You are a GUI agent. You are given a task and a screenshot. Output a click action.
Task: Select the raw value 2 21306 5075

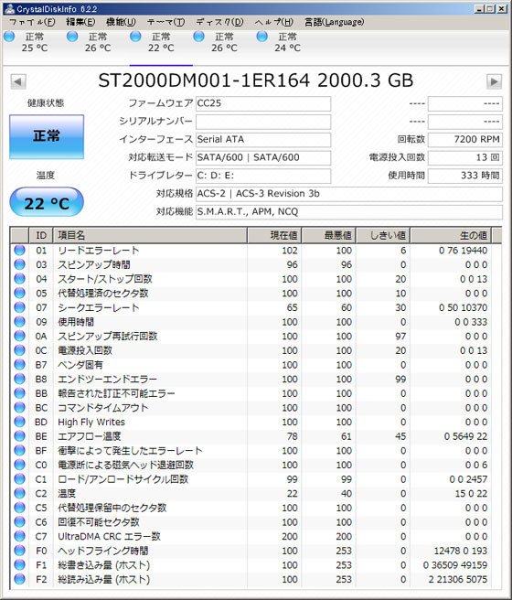pyautogui.click(x=458, y=579)
